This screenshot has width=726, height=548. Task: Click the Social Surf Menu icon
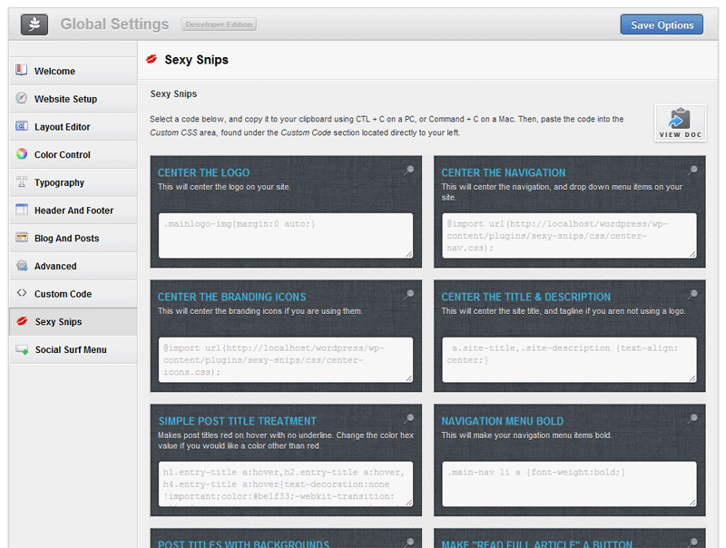pyautogui.click(x=22, y=349)
